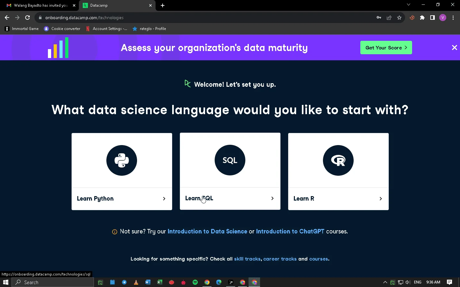460x287 pixels.
Task: Open the chevron beside Learn Python
Action: 164,199
